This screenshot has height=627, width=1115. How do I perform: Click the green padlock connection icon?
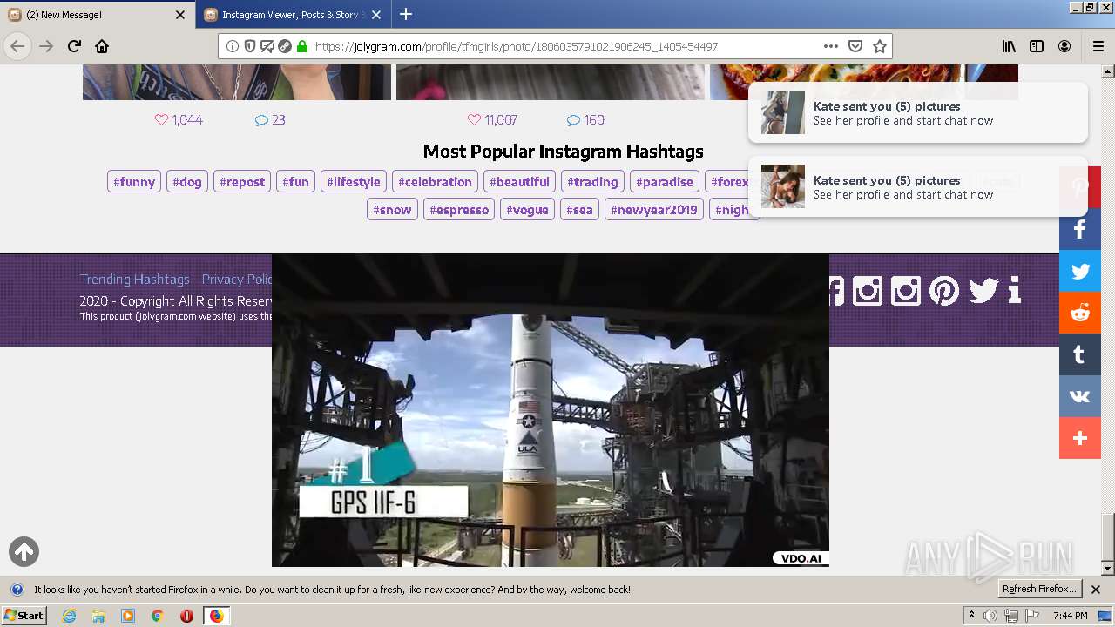[302, 46]
